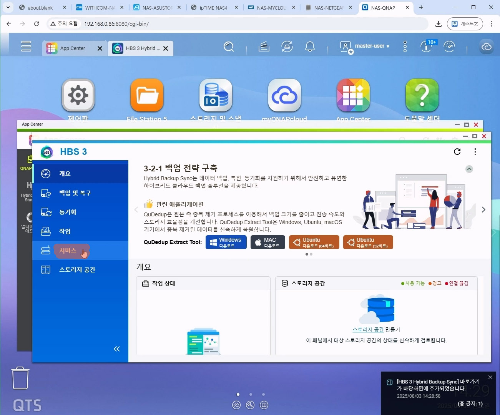This screenshot has height=415, width=500.
Task: Open the dashboard gauge icon
Action: click(x=449, y=47)
